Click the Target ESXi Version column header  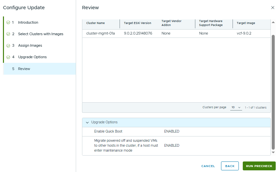point(137,23)
